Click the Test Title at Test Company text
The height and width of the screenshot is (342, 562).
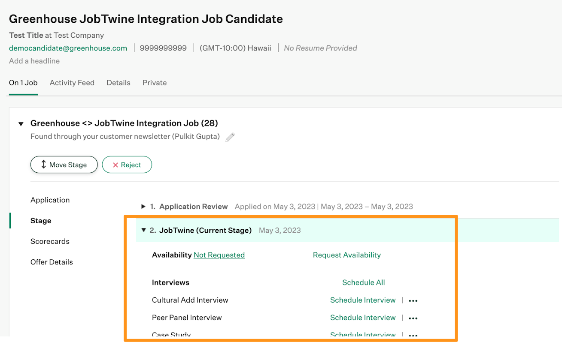[x=56, y=35]
